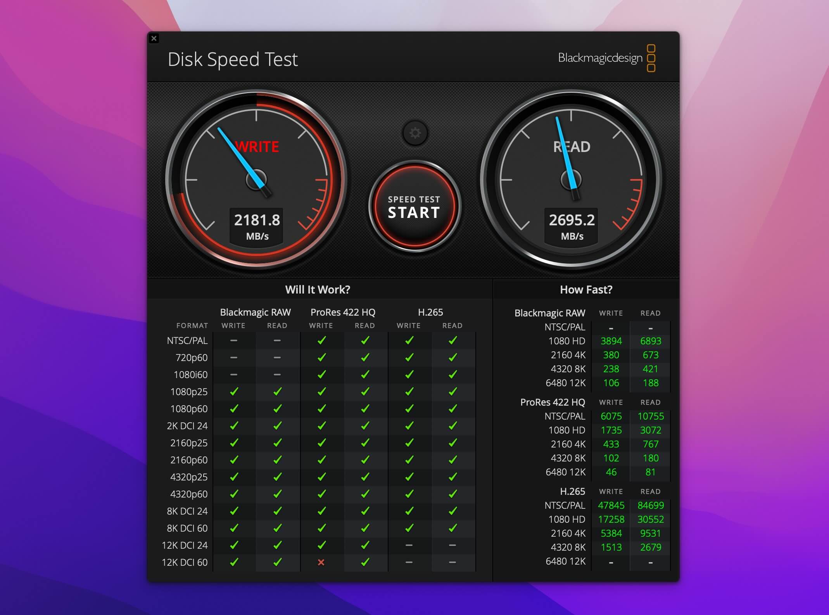The image size is (829, 615).
Task: Click the Blackmagic RAW 1080 HD read value 6893
Action: pyautogui.click(x=651, y=341)
